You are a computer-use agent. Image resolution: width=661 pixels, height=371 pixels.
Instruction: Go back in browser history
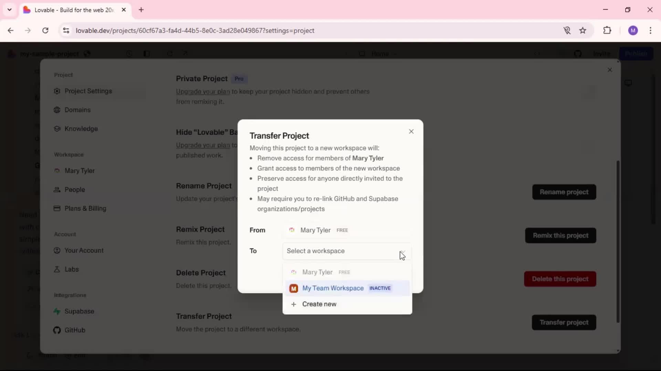[11, 31]
